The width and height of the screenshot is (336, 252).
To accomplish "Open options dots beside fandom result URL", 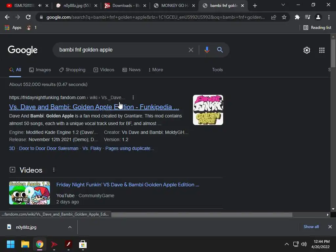I will (x=133, y=97).
